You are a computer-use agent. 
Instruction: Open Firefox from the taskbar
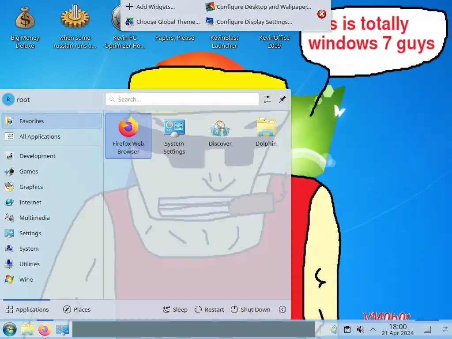coord(45,329)
